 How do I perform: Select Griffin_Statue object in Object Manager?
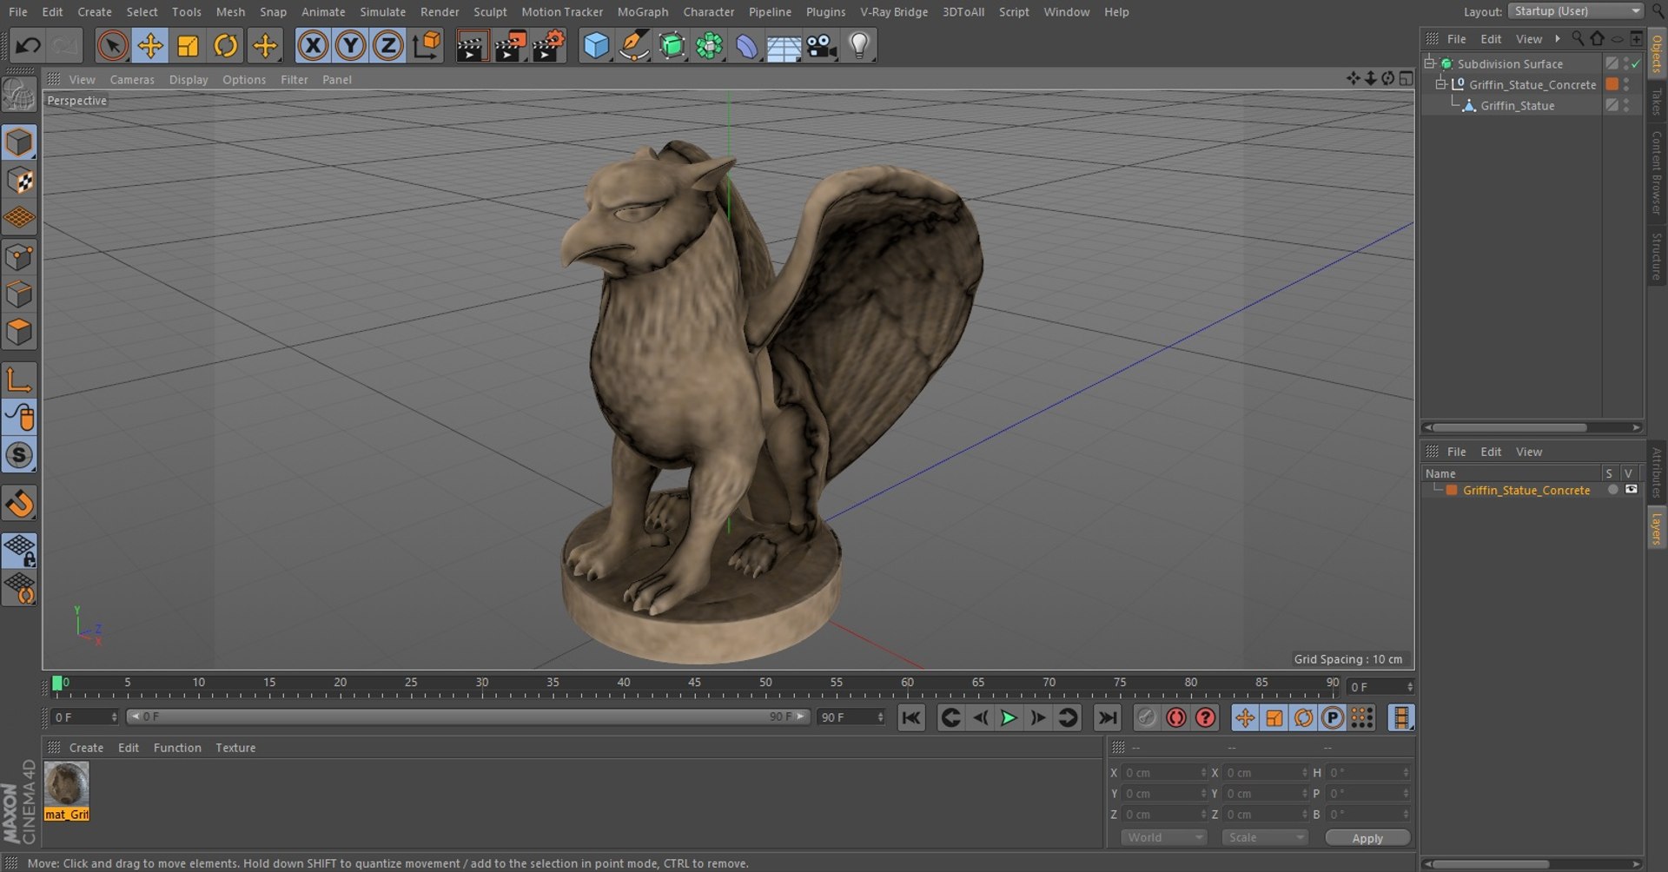1517,106
